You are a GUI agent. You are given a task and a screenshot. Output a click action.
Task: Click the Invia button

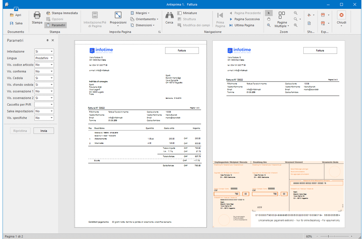(44, 131)
